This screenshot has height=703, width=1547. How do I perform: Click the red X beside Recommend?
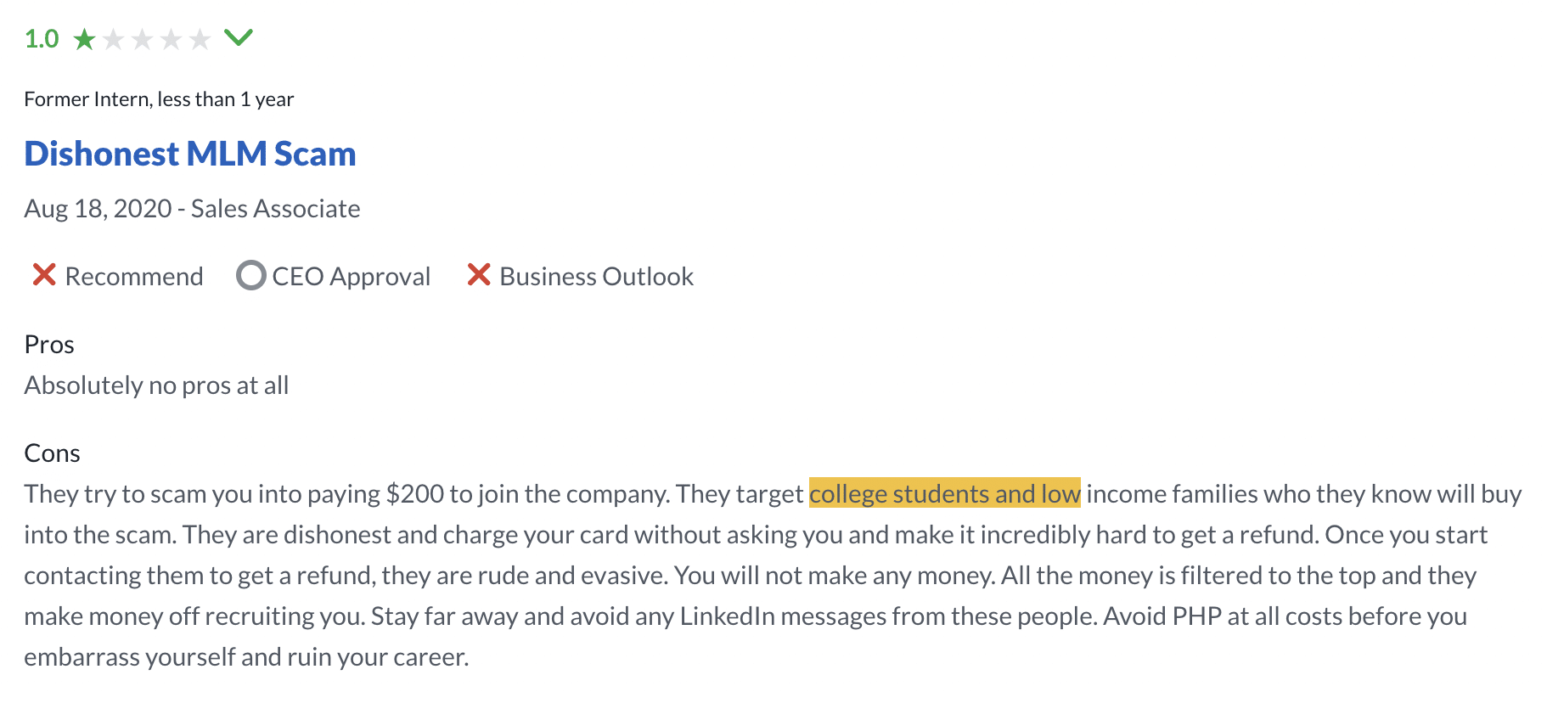point(44,275)
